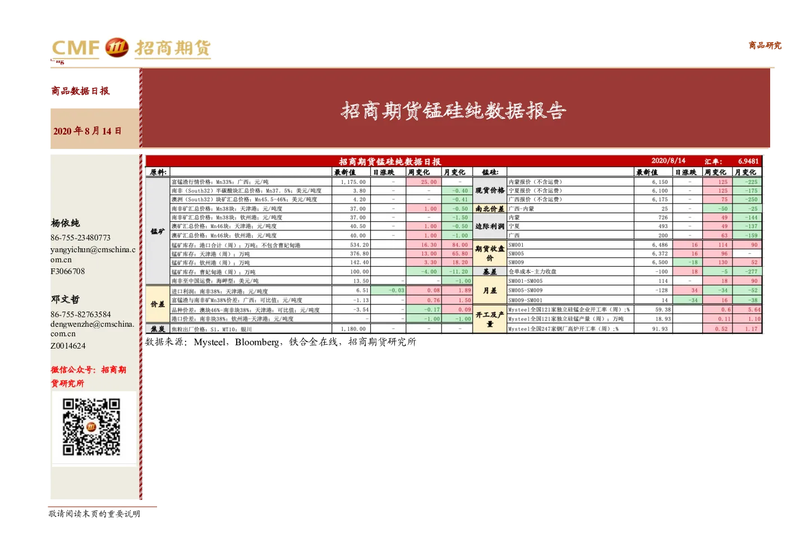
Task: Click the SM005-SM009 spread row label
Action: click(526, 290)
